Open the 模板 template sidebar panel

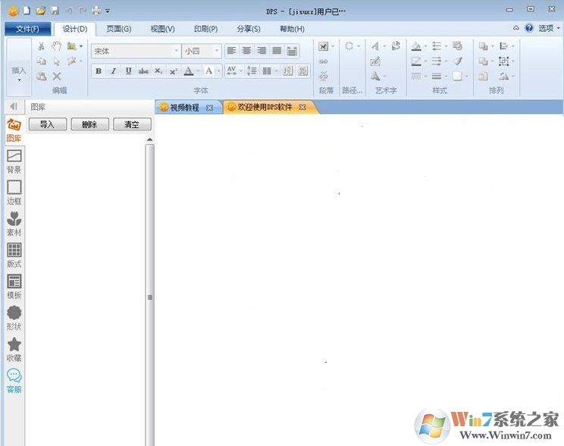click(x=14, y=287)
